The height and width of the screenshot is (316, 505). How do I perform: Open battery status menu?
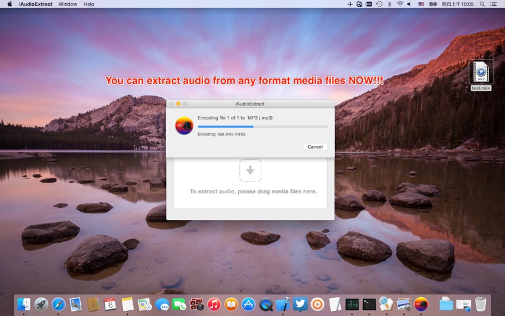433,4
